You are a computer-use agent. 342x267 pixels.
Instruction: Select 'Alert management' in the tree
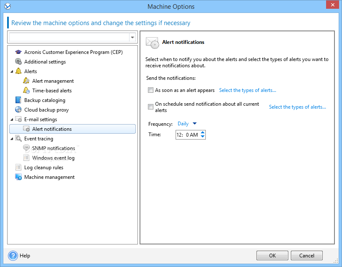tap(53, 81)
